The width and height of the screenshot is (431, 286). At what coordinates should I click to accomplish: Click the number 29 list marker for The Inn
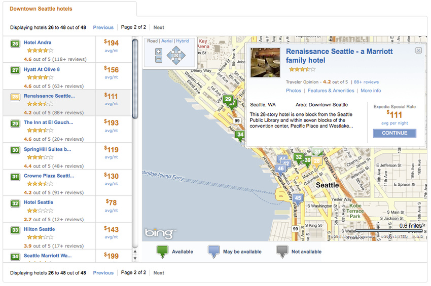(x=15, y=124)
